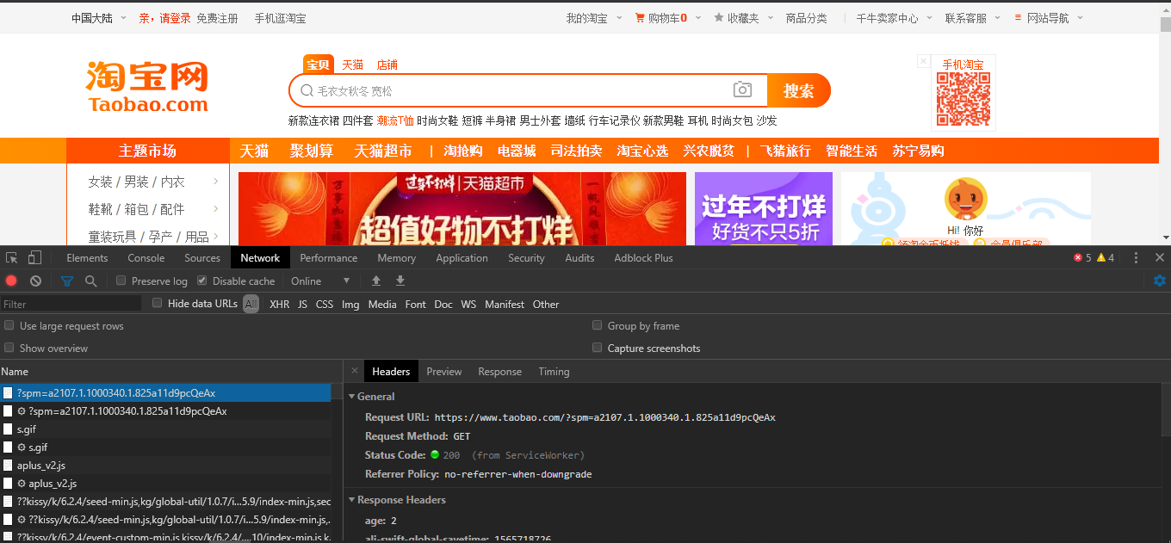Open favorites 收藏夹 star item
This screenshot has height=543, width=1171.
pyautogui.click(x=736, y=17)
